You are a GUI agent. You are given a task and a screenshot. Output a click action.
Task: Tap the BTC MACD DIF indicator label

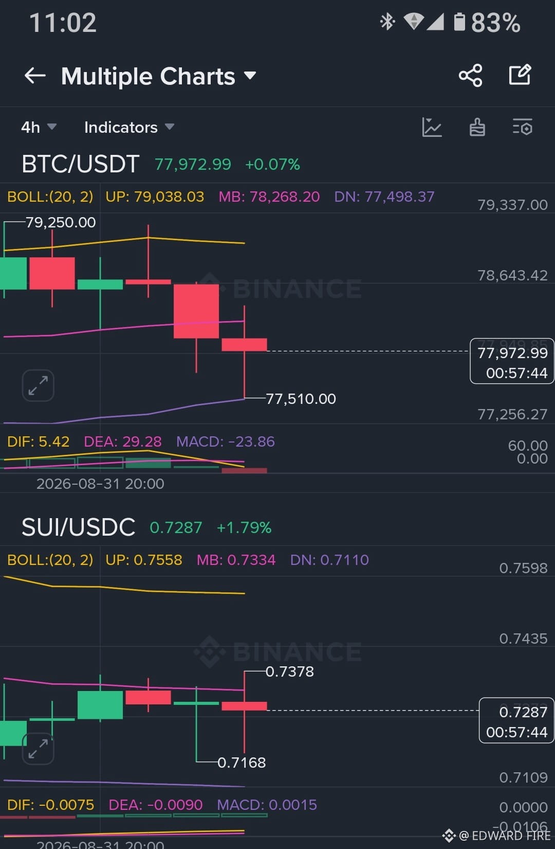tap(39, 441)
